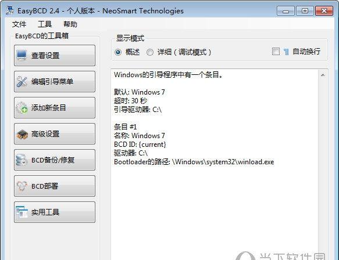339x260 pixels.
Task: Click the pilcrow word-wrap icon
Action: point(286,52)
